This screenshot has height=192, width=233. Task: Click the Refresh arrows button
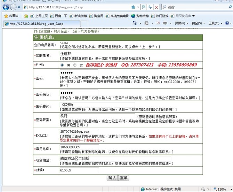pyautogui.click(x=150, y=7)
